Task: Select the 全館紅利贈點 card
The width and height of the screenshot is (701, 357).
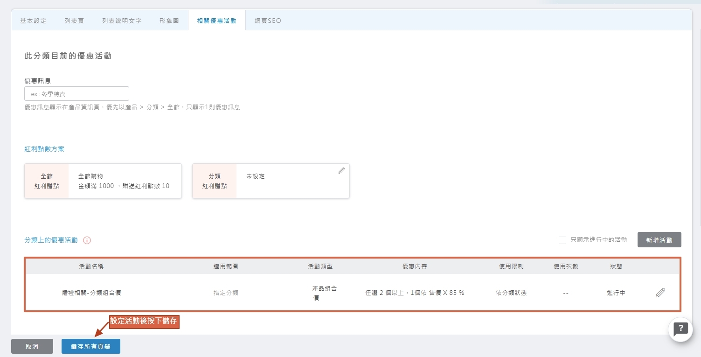Action: click(103, 181)
